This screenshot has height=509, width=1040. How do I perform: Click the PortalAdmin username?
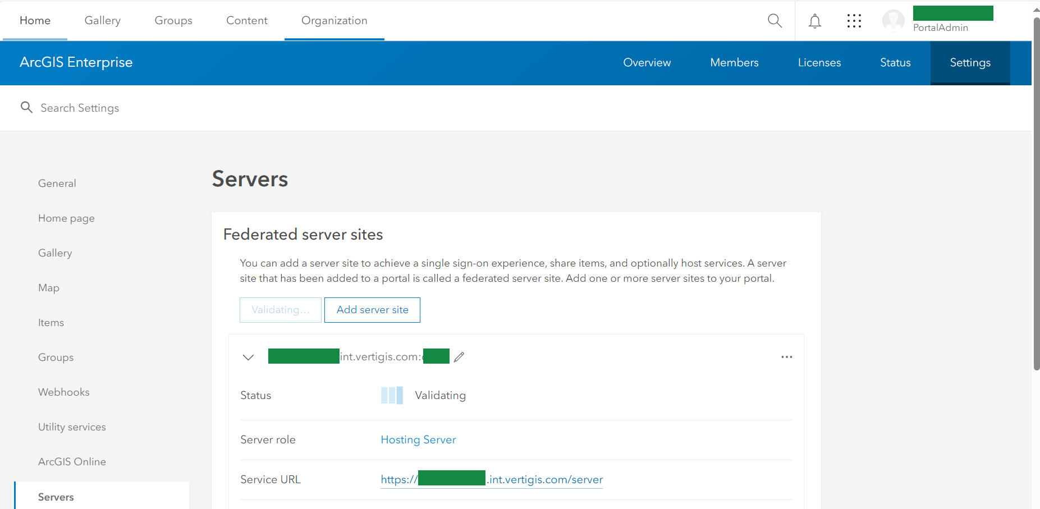pos(940,27)
